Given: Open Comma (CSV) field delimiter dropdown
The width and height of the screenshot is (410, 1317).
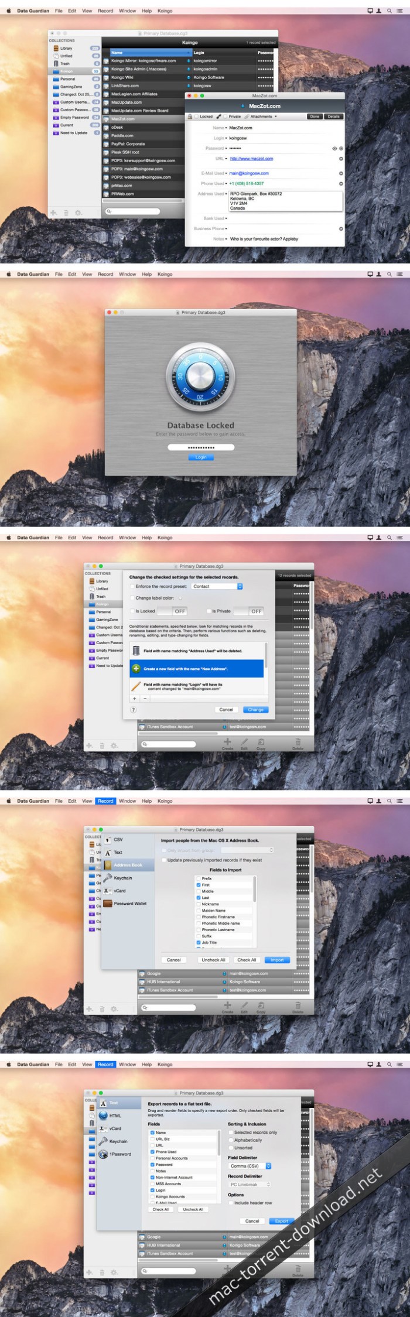Looking at the screenshot, I should tap(250, 1166).
